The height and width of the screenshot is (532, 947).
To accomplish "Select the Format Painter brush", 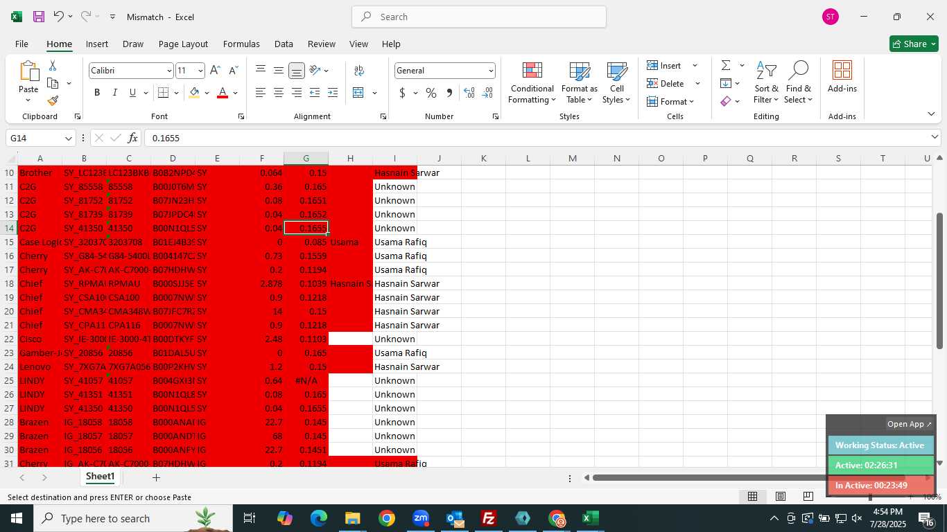I will 53,100.
